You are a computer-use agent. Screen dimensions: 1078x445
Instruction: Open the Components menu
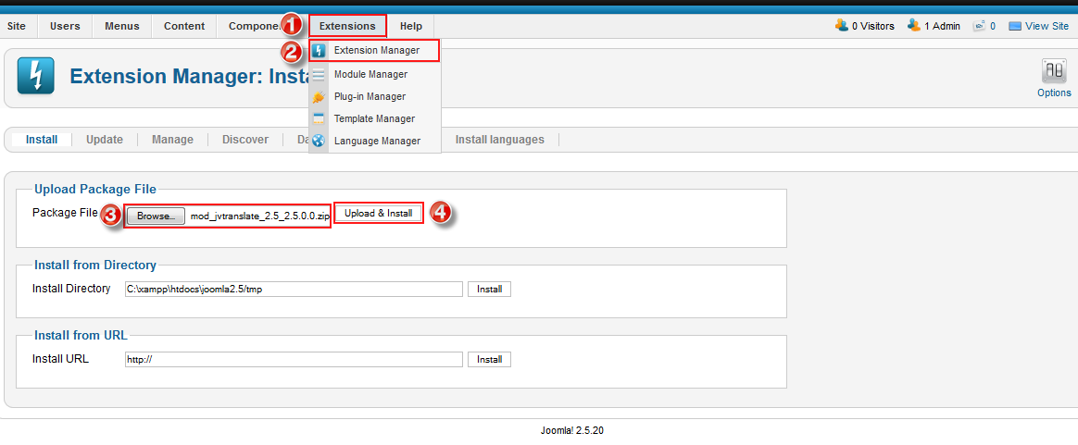pos(256,26)
